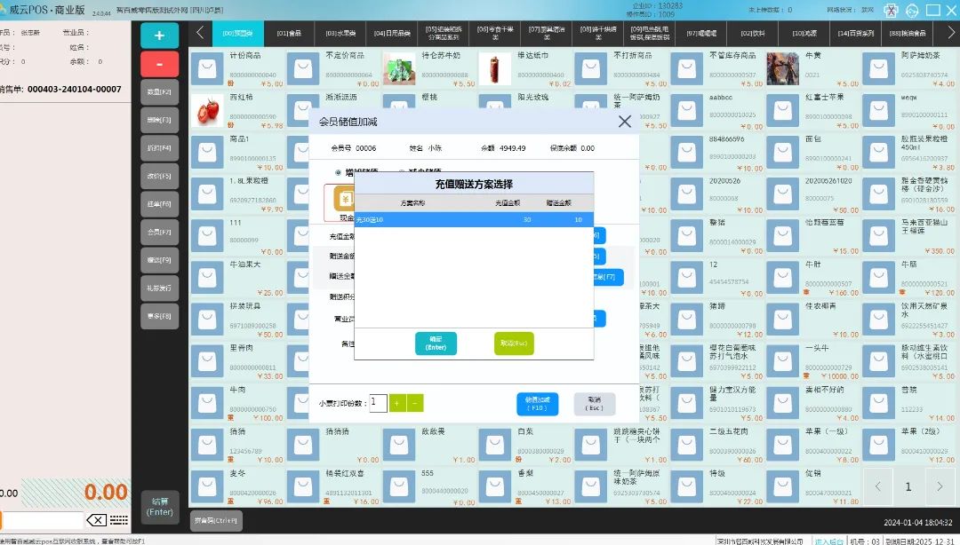Viewport: 960px width, 545px height.
Task: Click the receipt print copies input field
Action: 378,403
